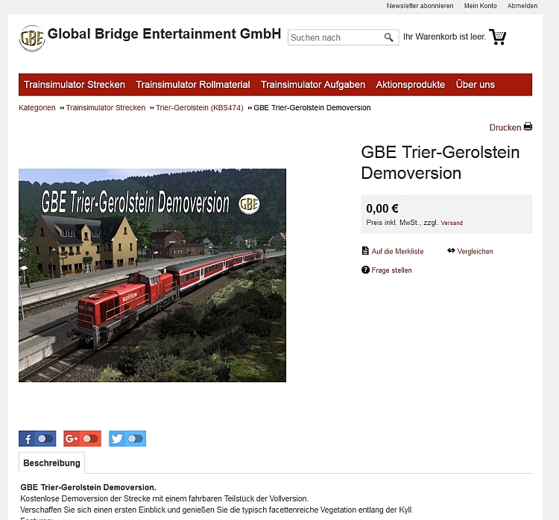Enable the Twitter share toggle
The width and height of the screenshot is (559, 520).
[x=136, y=439]
